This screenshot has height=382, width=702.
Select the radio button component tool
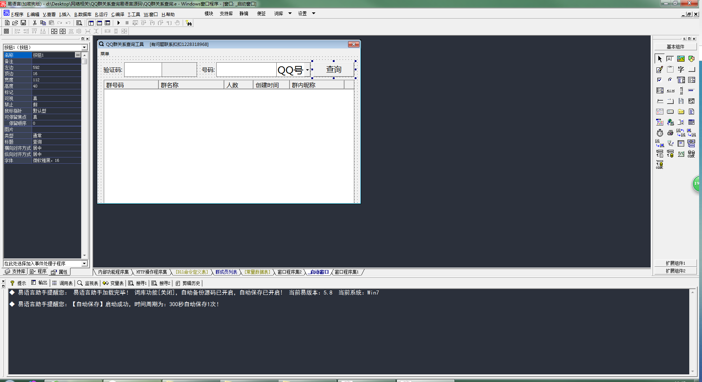click(670, 80)
